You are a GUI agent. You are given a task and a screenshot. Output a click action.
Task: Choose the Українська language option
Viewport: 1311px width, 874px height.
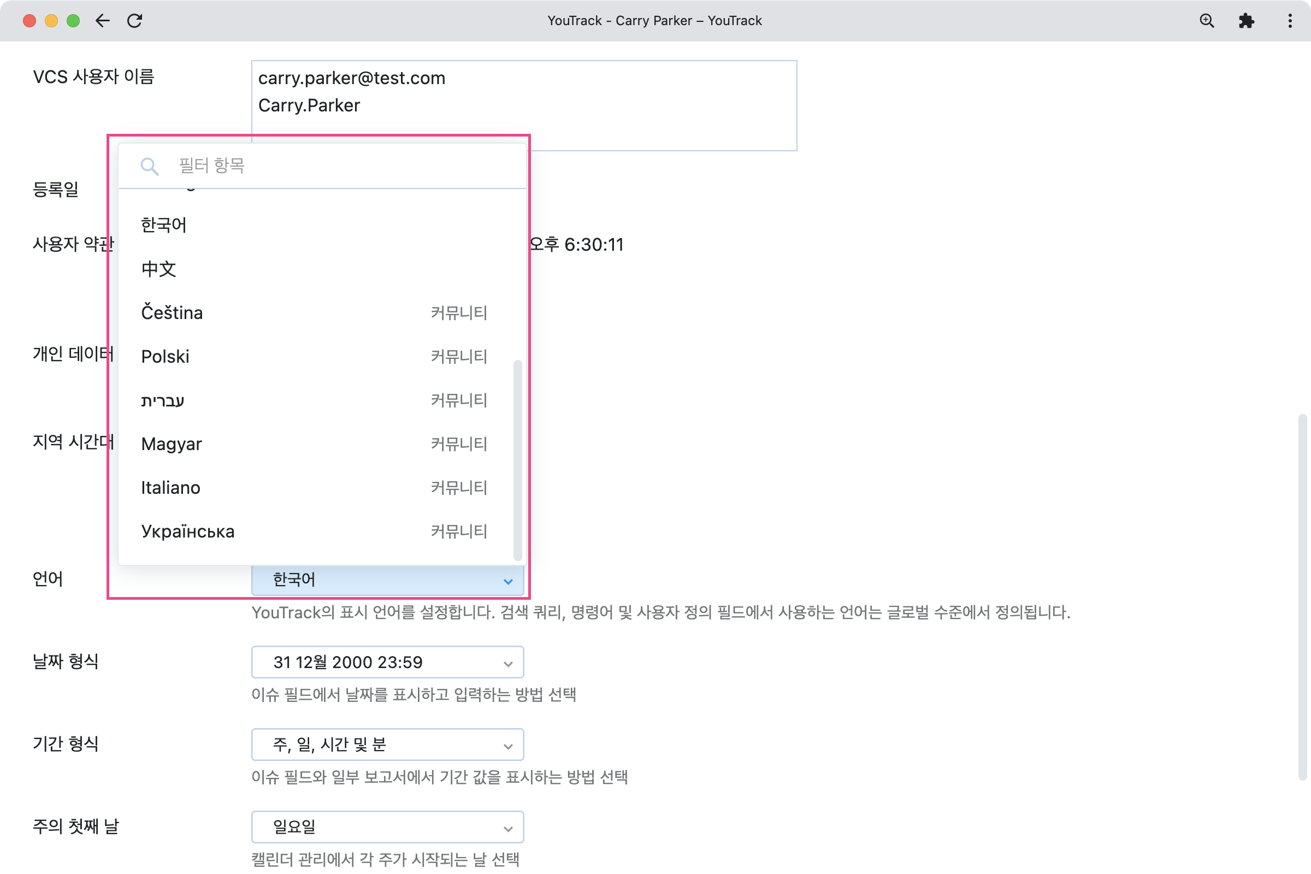click(x=188, y=530)
